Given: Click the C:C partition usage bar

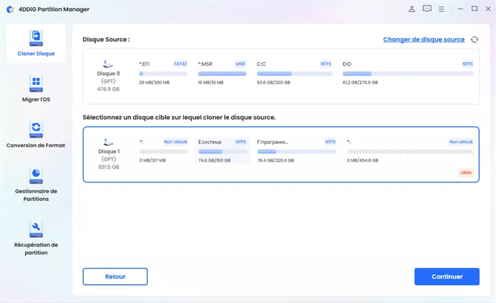Looking at the screenshot, I should pyautogui.click(x=294, y=74).
